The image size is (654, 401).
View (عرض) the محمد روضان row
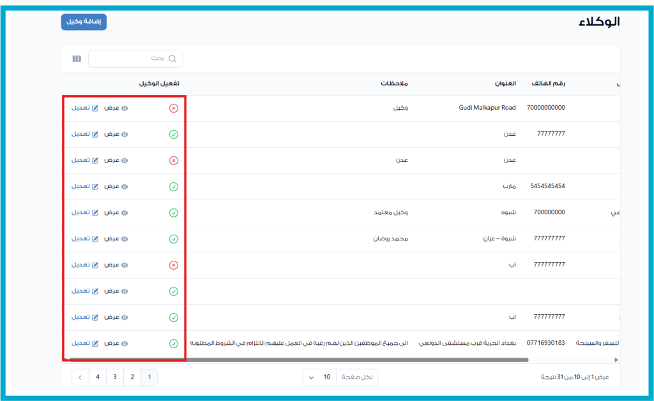(116, 238)
